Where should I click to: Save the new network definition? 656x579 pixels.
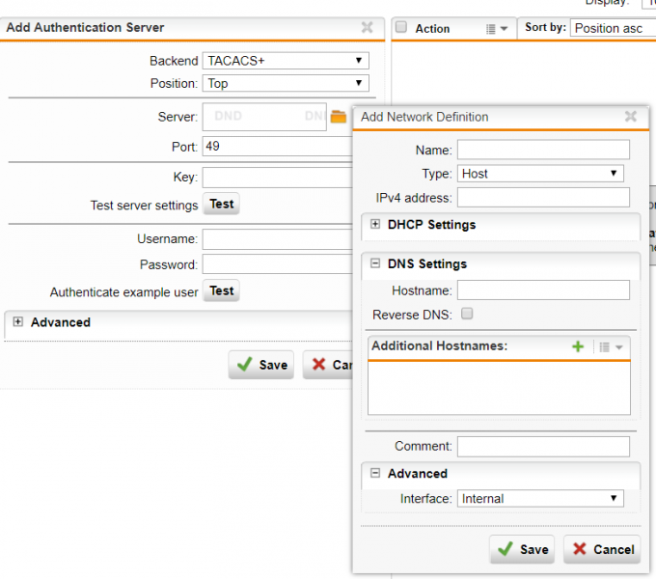(x=522, y=549)
